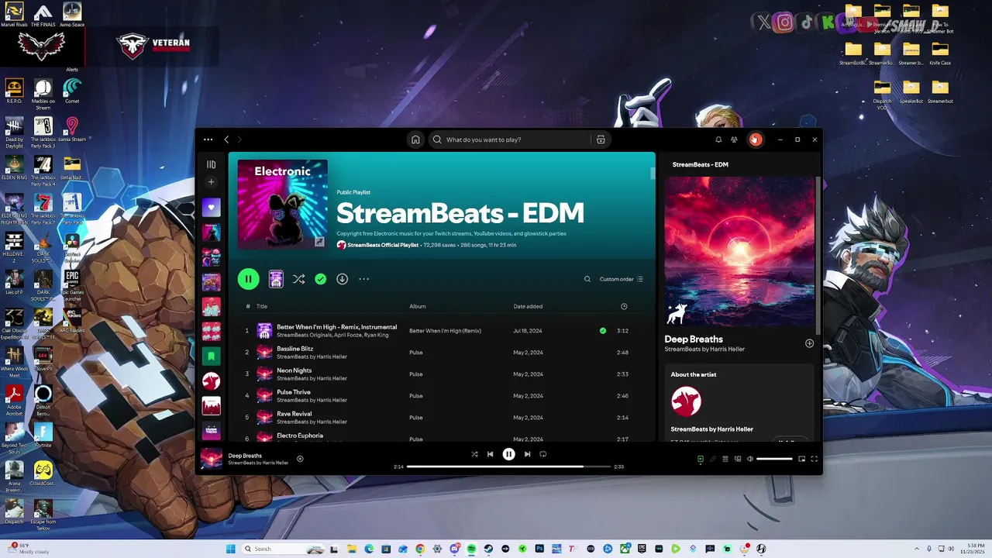This screenshot has width=992, height=558.
Task: Open the playlist preview card icon
Action: pyautogui.click(x=276, y=279)
